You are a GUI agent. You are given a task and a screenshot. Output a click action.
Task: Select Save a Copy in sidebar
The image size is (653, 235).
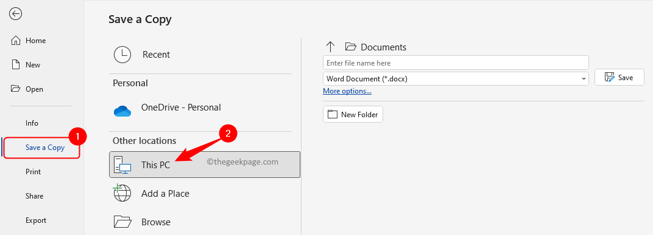pyautogui.click(x=45, y=148)
